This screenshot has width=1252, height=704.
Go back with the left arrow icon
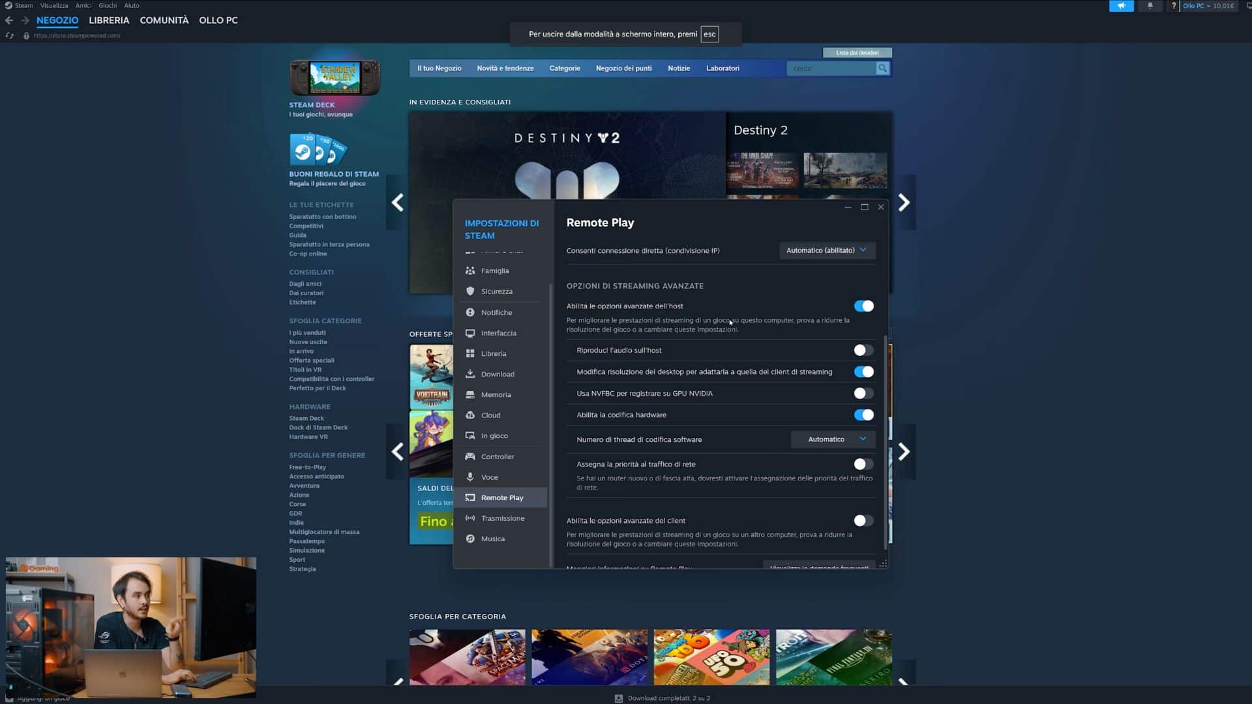click(x=9, y=20)
